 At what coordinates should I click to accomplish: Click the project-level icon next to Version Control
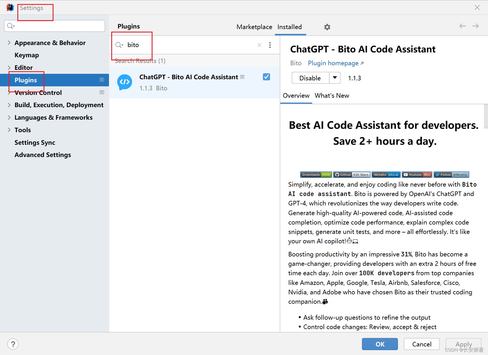click(102, 93)
